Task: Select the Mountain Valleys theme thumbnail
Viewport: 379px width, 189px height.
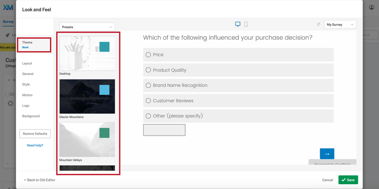Action: coord(87,139)
